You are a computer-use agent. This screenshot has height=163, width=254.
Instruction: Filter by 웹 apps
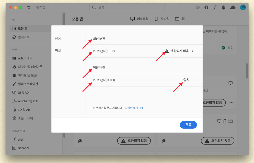180,19
